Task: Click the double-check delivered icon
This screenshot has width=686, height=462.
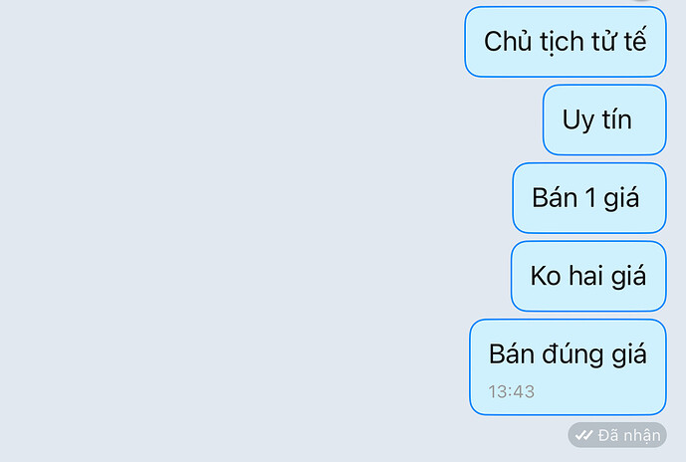Action: (583, 435)
